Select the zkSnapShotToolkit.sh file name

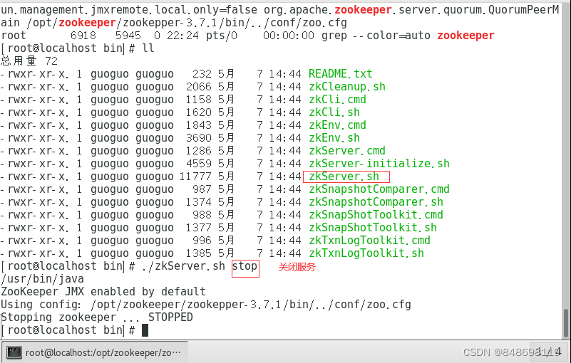point(373,228)
